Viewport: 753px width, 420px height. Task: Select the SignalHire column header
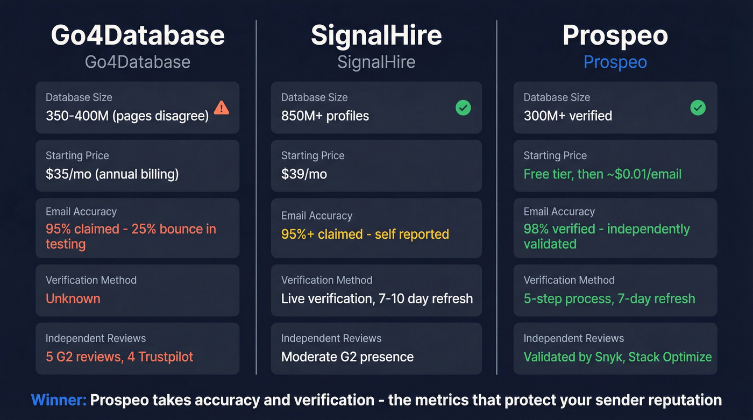coord(376,35)
